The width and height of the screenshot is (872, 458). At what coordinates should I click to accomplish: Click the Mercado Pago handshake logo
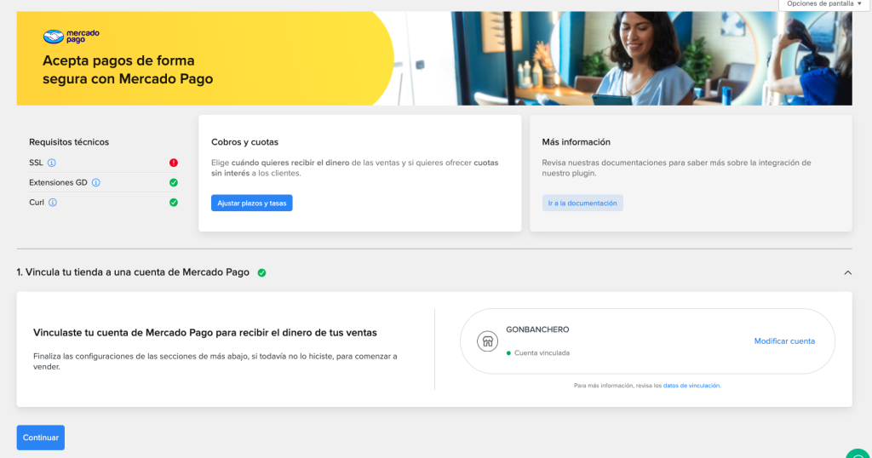tap(53, 37)
